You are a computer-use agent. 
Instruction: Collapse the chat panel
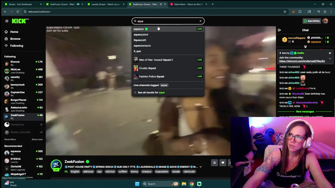[279, 30]
